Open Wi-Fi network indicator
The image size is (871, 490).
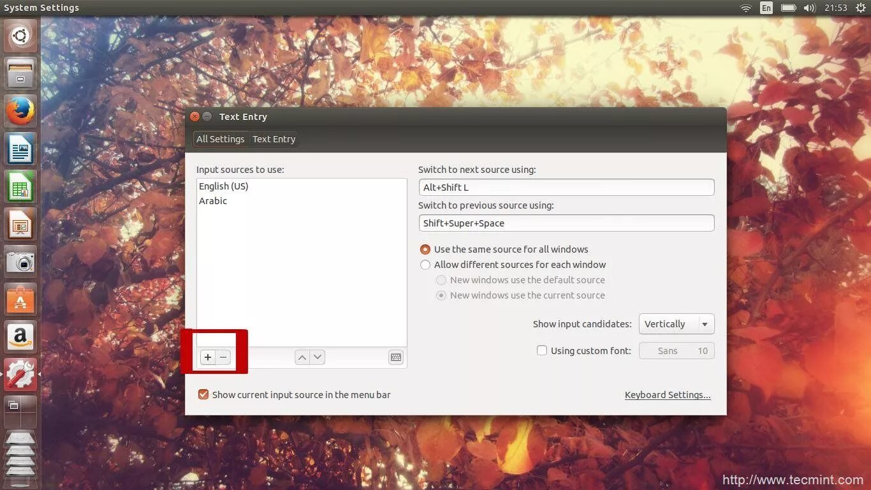[x=745, y=8]
